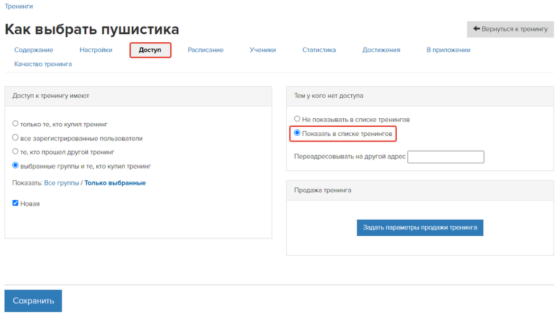Select the Доступ tab

(x=150, y=50)
